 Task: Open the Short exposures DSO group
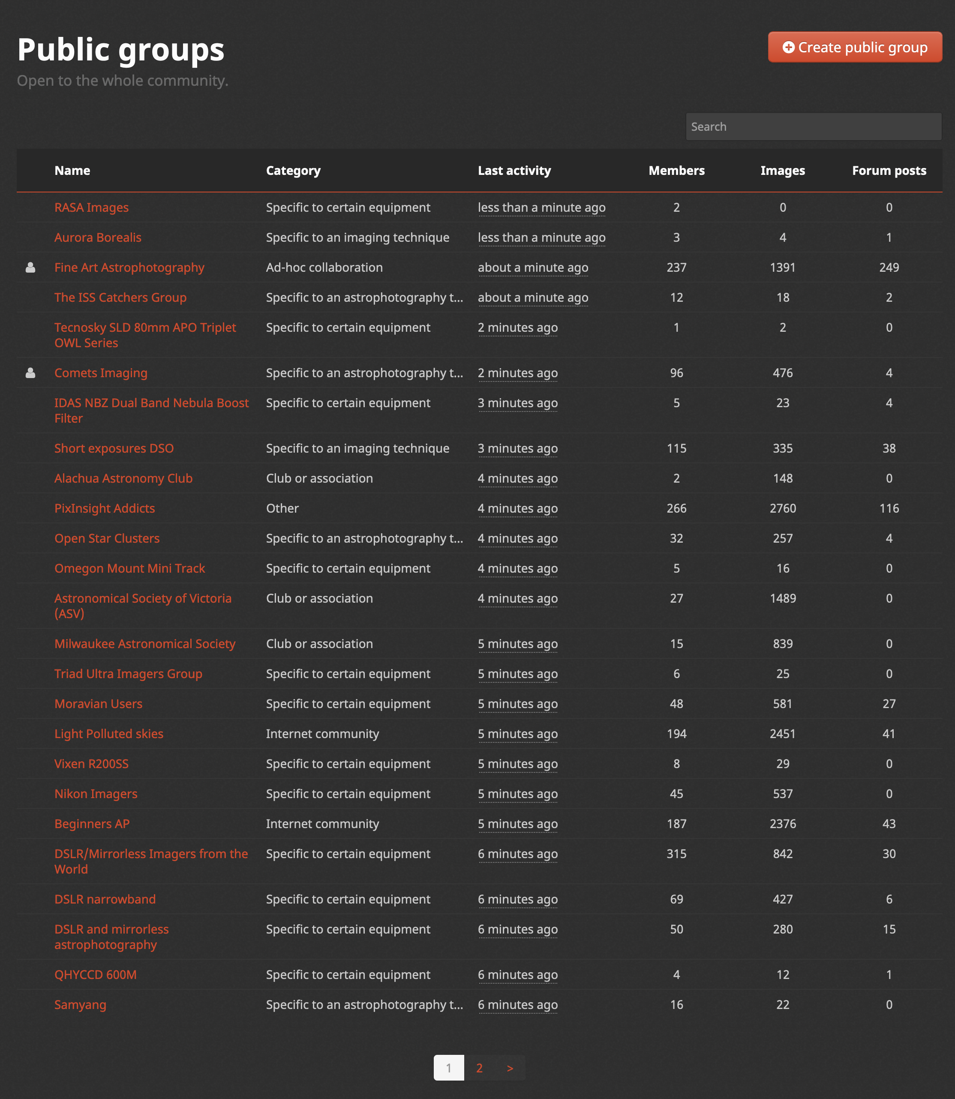click(x=114, y=448)
